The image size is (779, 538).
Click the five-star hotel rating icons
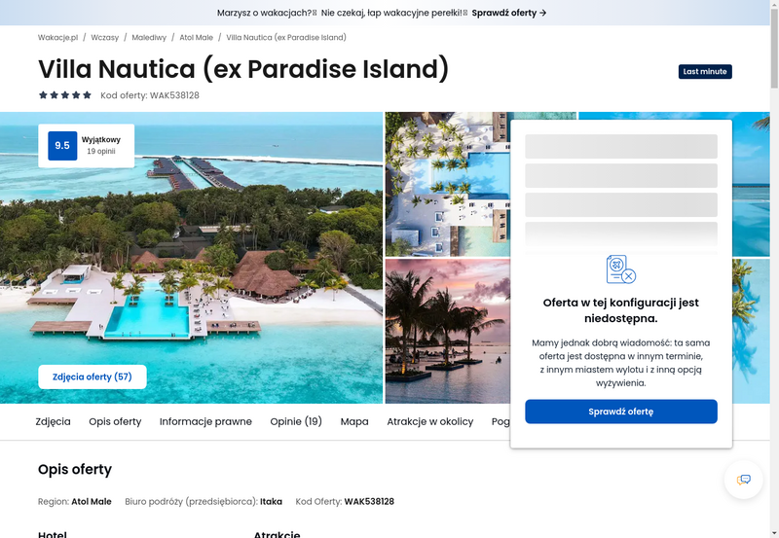coord(65,95)
